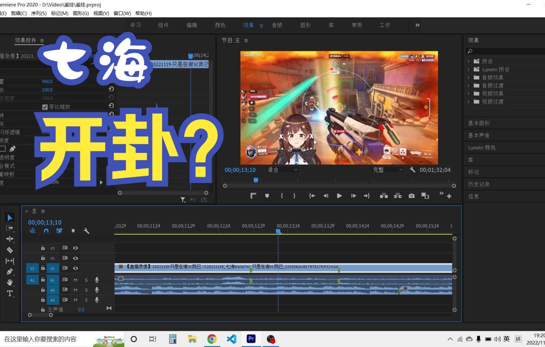Hide the V1 track output

point(76,268)
